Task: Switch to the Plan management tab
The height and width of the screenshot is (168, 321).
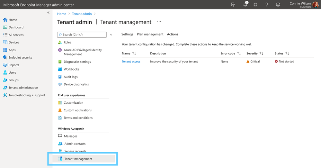Action: click(150, 34)
